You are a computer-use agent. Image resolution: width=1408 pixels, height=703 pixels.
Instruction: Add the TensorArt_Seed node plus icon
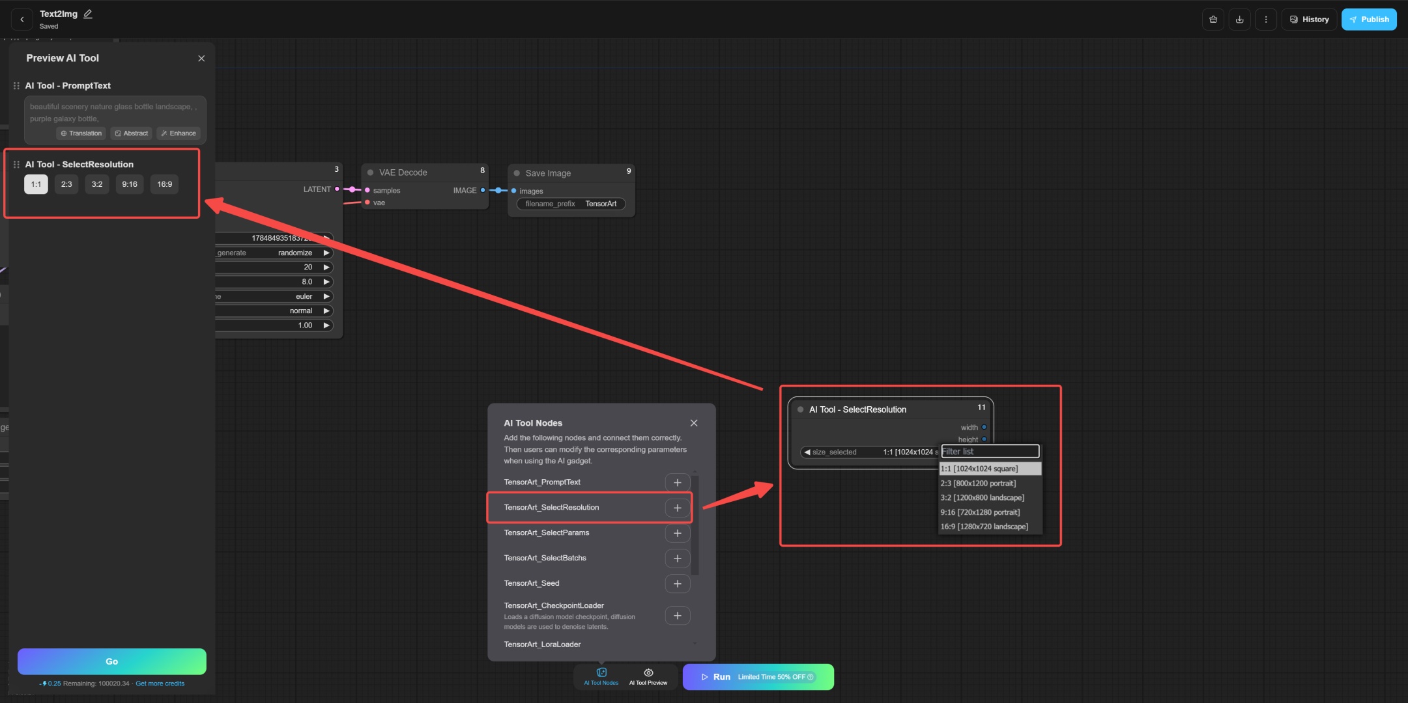[x=677, y=584]
